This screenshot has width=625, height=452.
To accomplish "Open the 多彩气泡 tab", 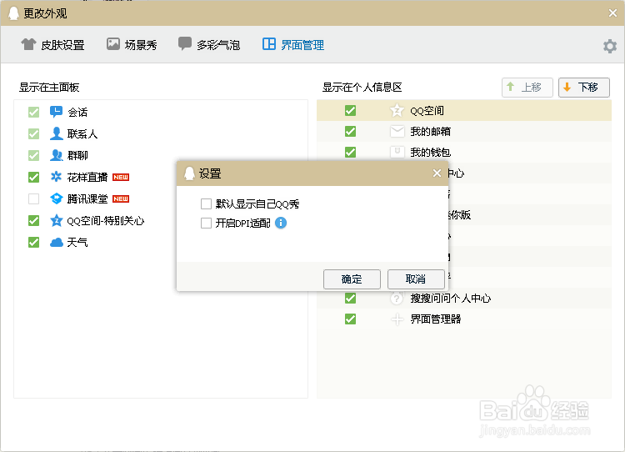I will (x=209, y=45).
